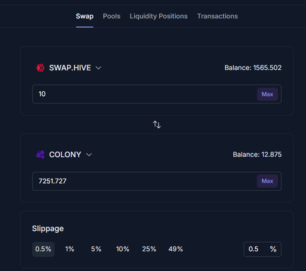Select 0.5% slippage option
The image size is (306, 271).
43,249
